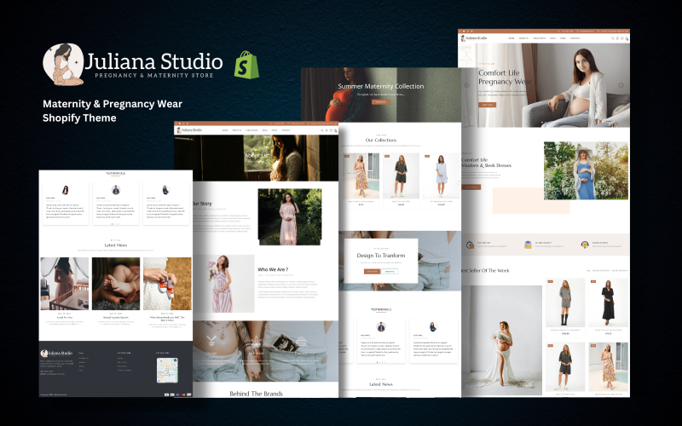Open account icon in Comfort Life page header
The image size is (682, 426).
tap(617, 38)
